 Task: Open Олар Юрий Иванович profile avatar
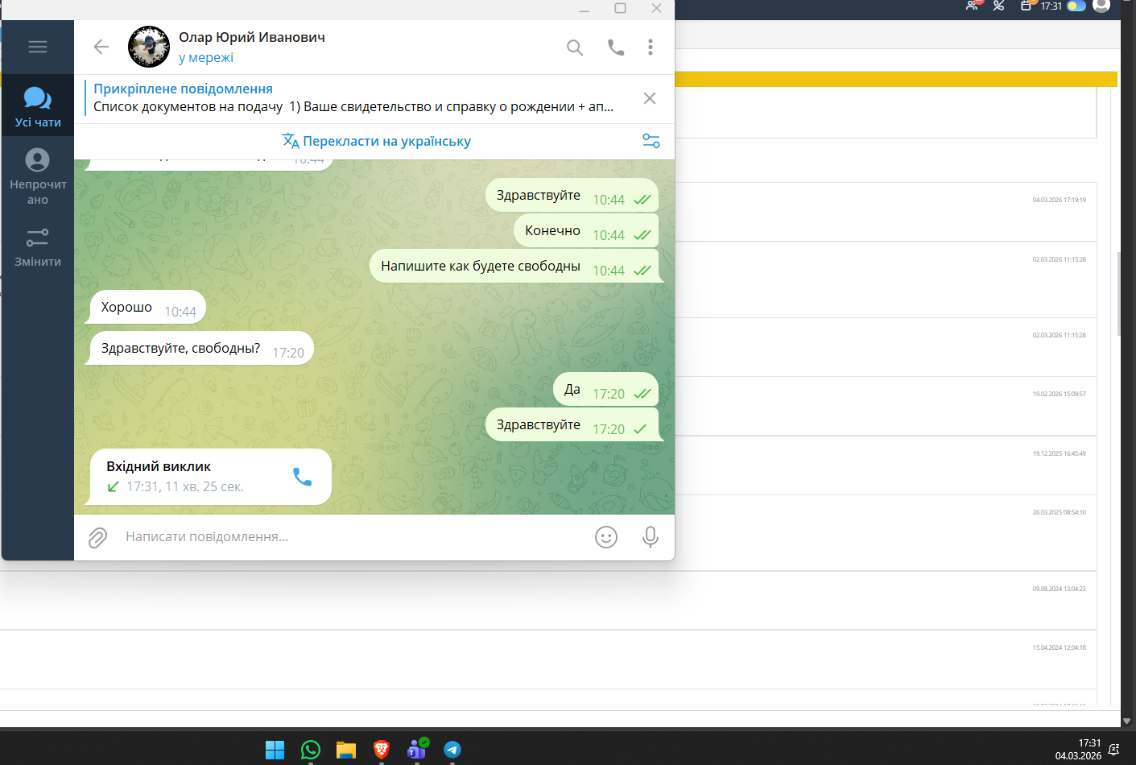point(149,47)
